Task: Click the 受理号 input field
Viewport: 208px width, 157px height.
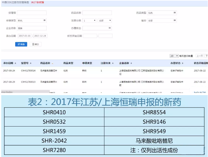Action: point(31,13)
